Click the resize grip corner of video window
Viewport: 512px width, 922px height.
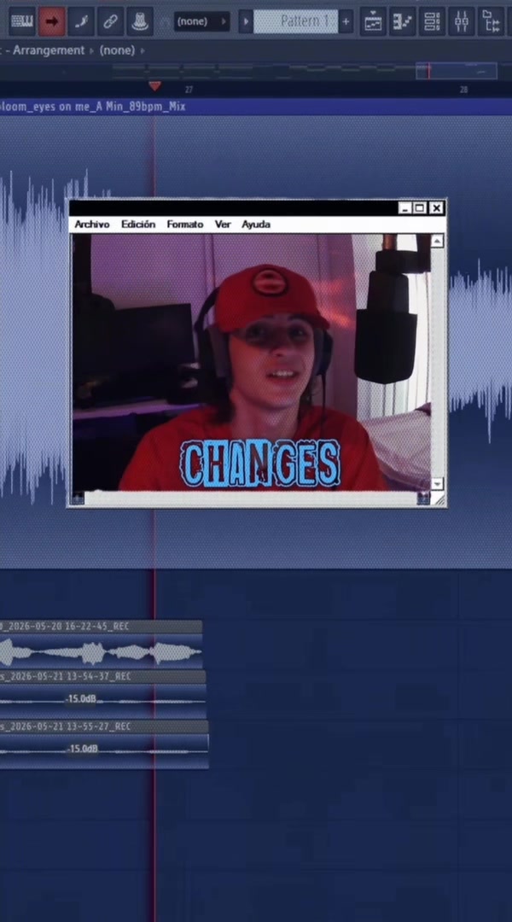(x=439, y=499)
